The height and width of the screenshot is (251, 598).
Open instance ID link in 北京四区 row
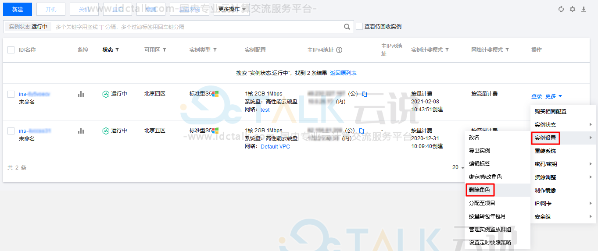(34, 94)
